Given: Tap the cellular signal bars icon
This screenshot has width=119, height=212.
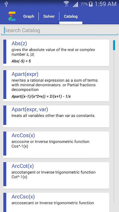Looking at the screenshot, I should click(75, 4).
